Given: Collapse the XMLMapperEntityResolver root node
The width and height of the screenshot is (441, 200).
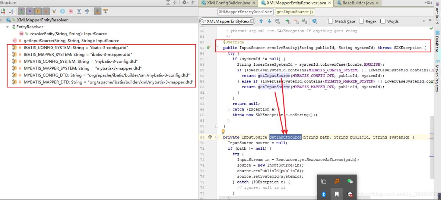Looking at the screenshot, I should (x=2, y=20).
